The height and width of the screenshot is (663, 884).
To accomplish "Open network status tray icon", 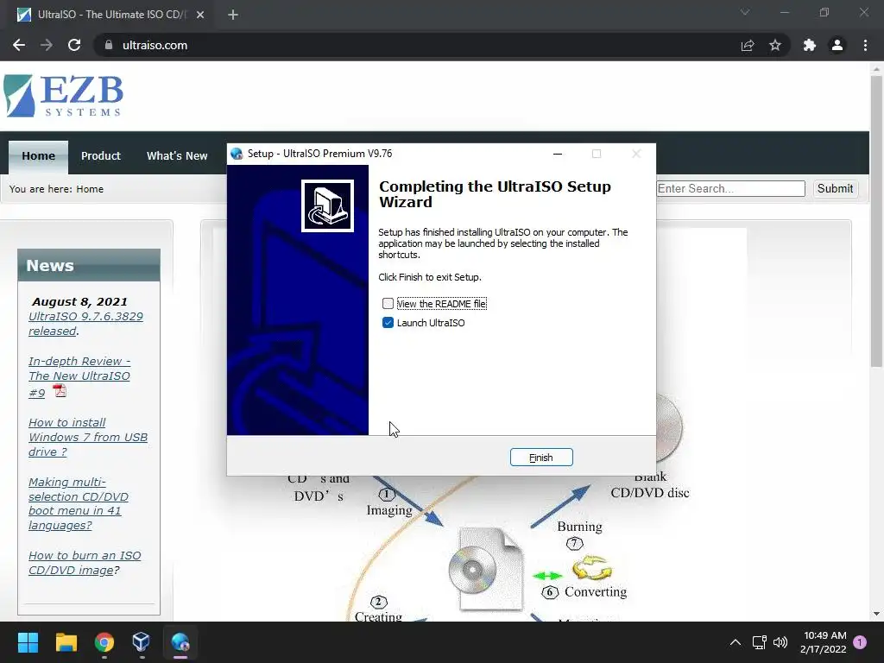I will coord(760,642).
